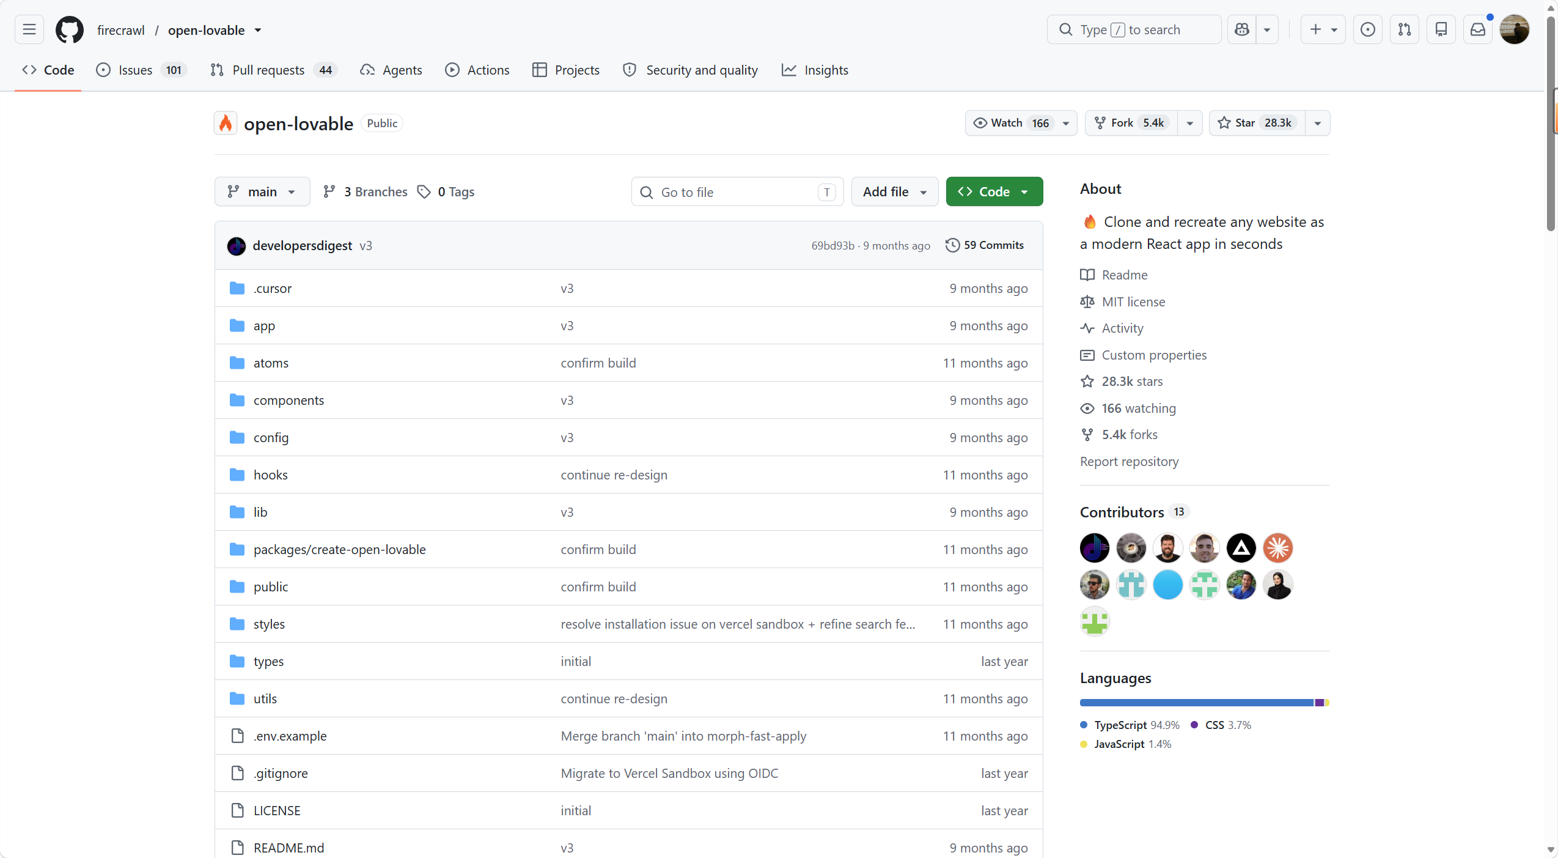Click the tag icon beside 0 Tags

click(x=424, y=192)
